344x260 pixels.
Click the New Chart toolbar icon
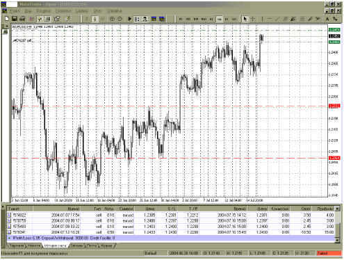pyautogui.click(x=7, y=19)
